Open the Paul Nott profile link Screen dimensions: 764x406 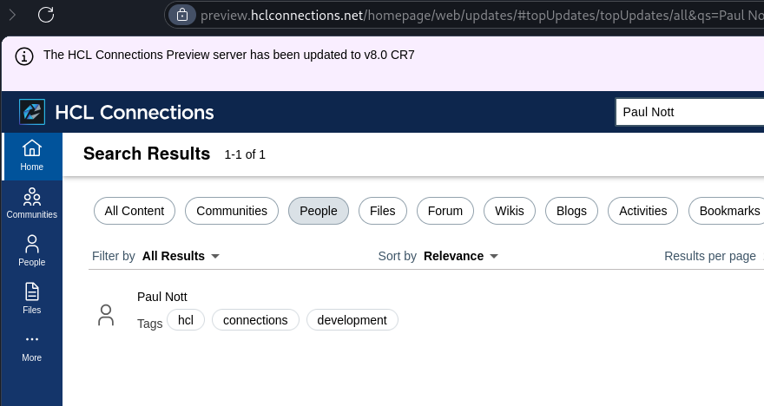tap(162, 297)
